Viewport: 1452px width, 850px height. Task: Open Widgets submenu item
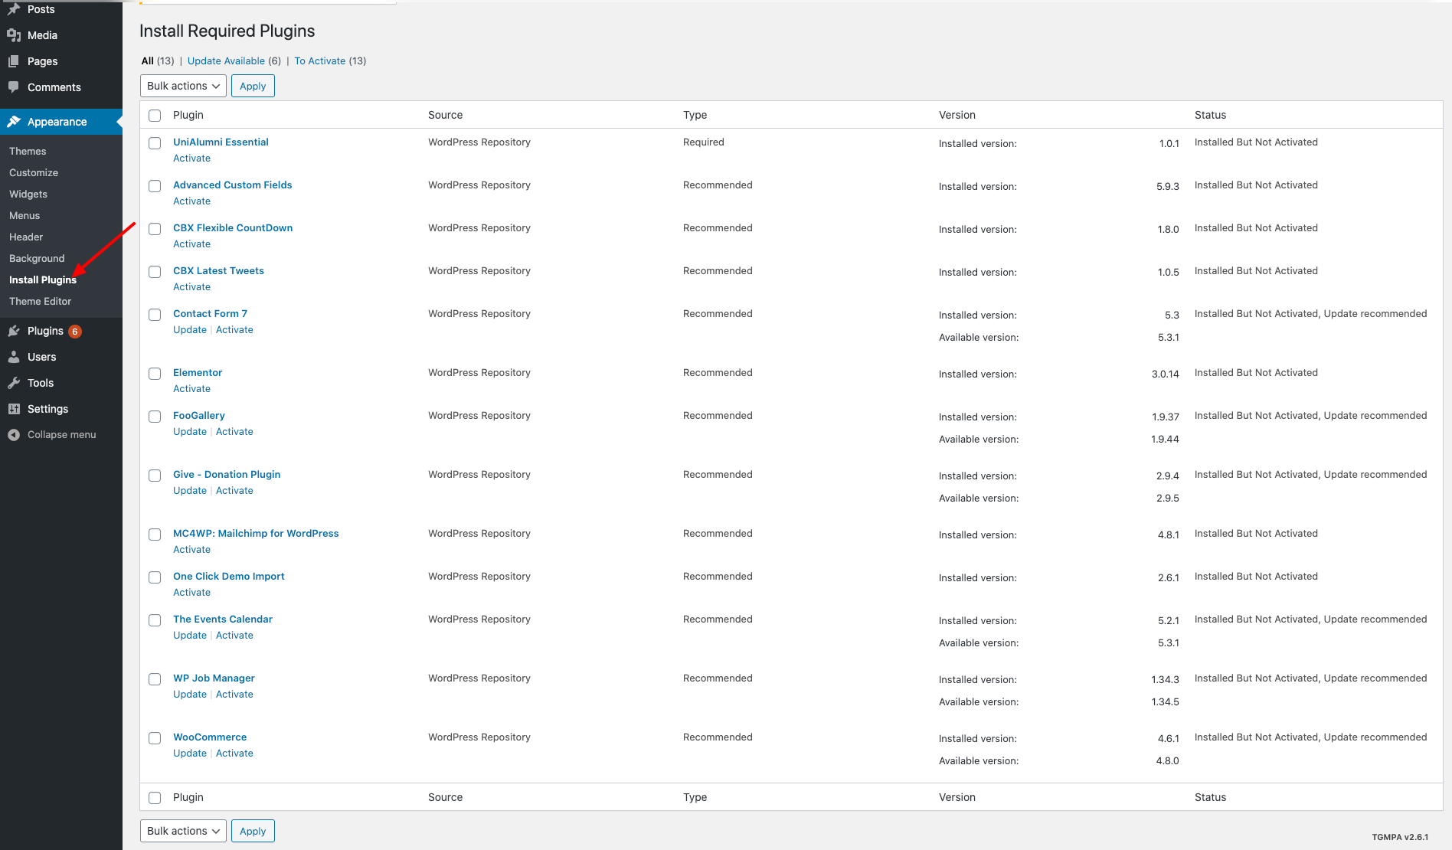(x=28, y=195)
